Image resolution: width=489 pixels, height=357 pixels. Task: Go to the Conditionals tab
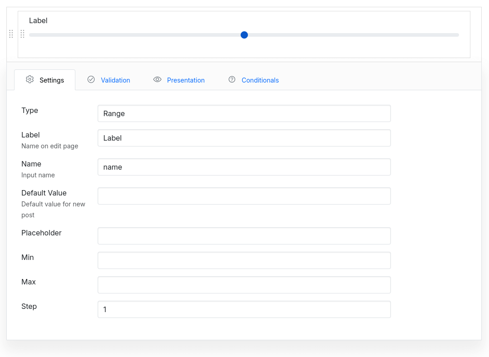click(260, 80)
